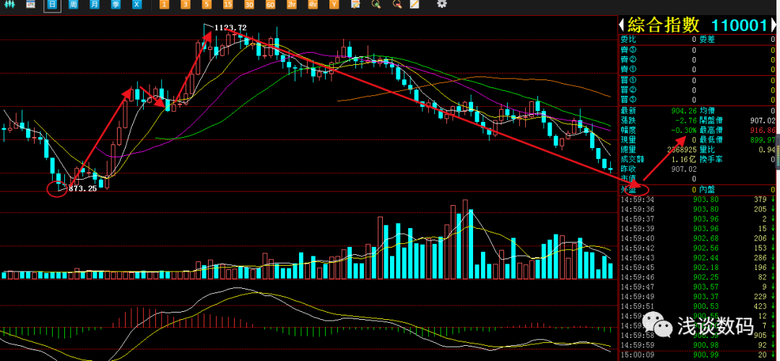
Task: Select the 14:59:40 tick row
Action: 698,239
